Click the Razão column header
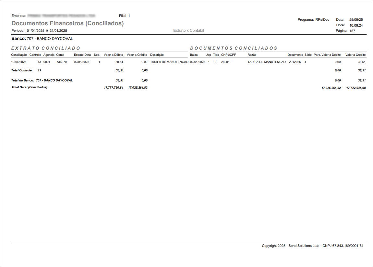The width and height of the screenshot is (373, 267). pyautogui.click(x=252, y=55)
